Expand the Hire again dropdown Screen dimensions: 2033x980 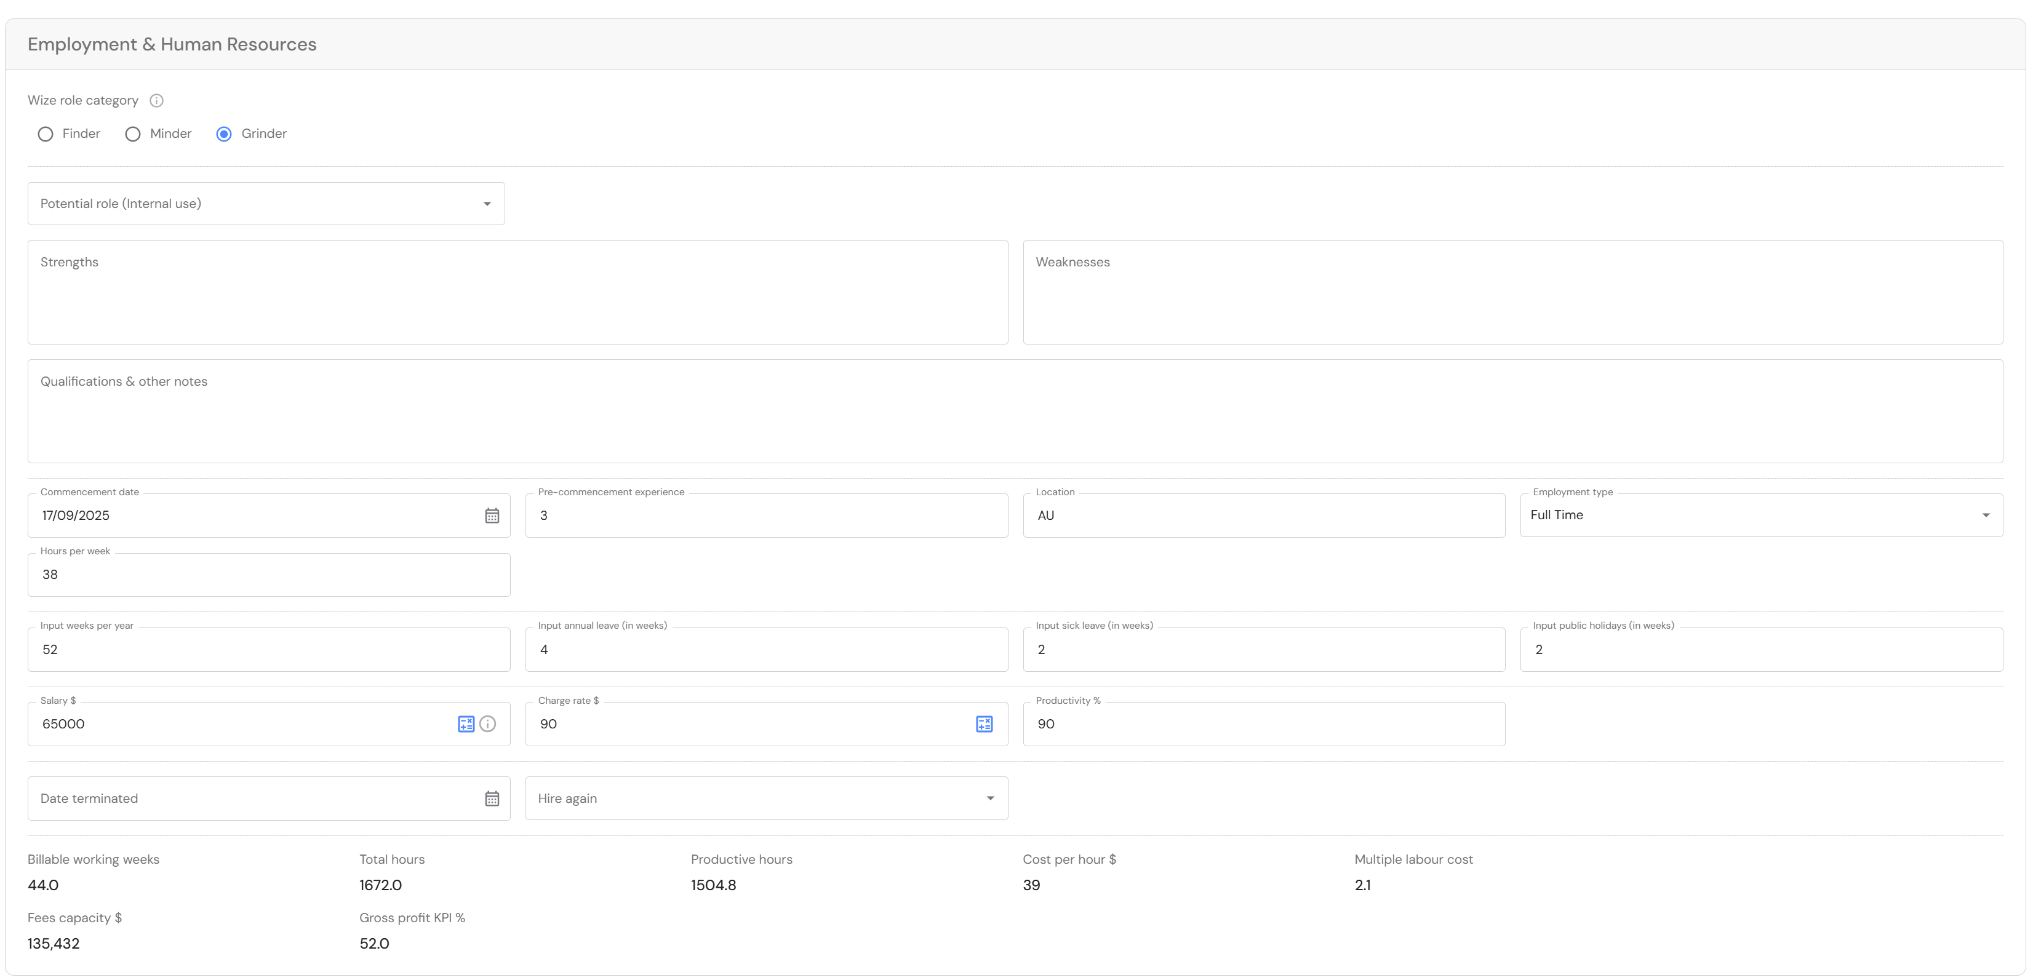[x=765, y=799]
